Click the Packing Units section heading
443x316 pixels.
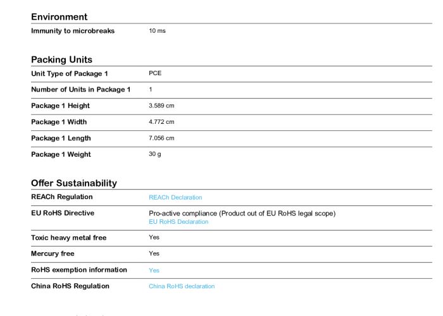pos(61,60)
